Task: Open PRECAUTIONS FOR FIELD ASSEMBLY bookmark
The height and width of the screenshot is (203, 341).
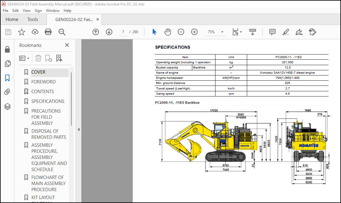Action: pos(46,117)
